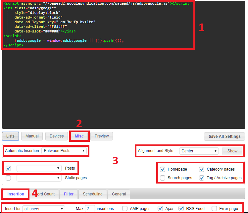Click the script async src line

pos(97,3)
